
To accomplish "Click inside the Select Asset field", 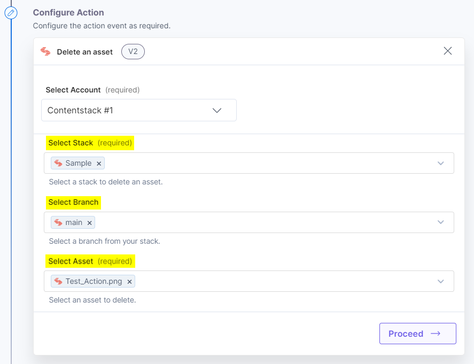I will pos(283,281).
